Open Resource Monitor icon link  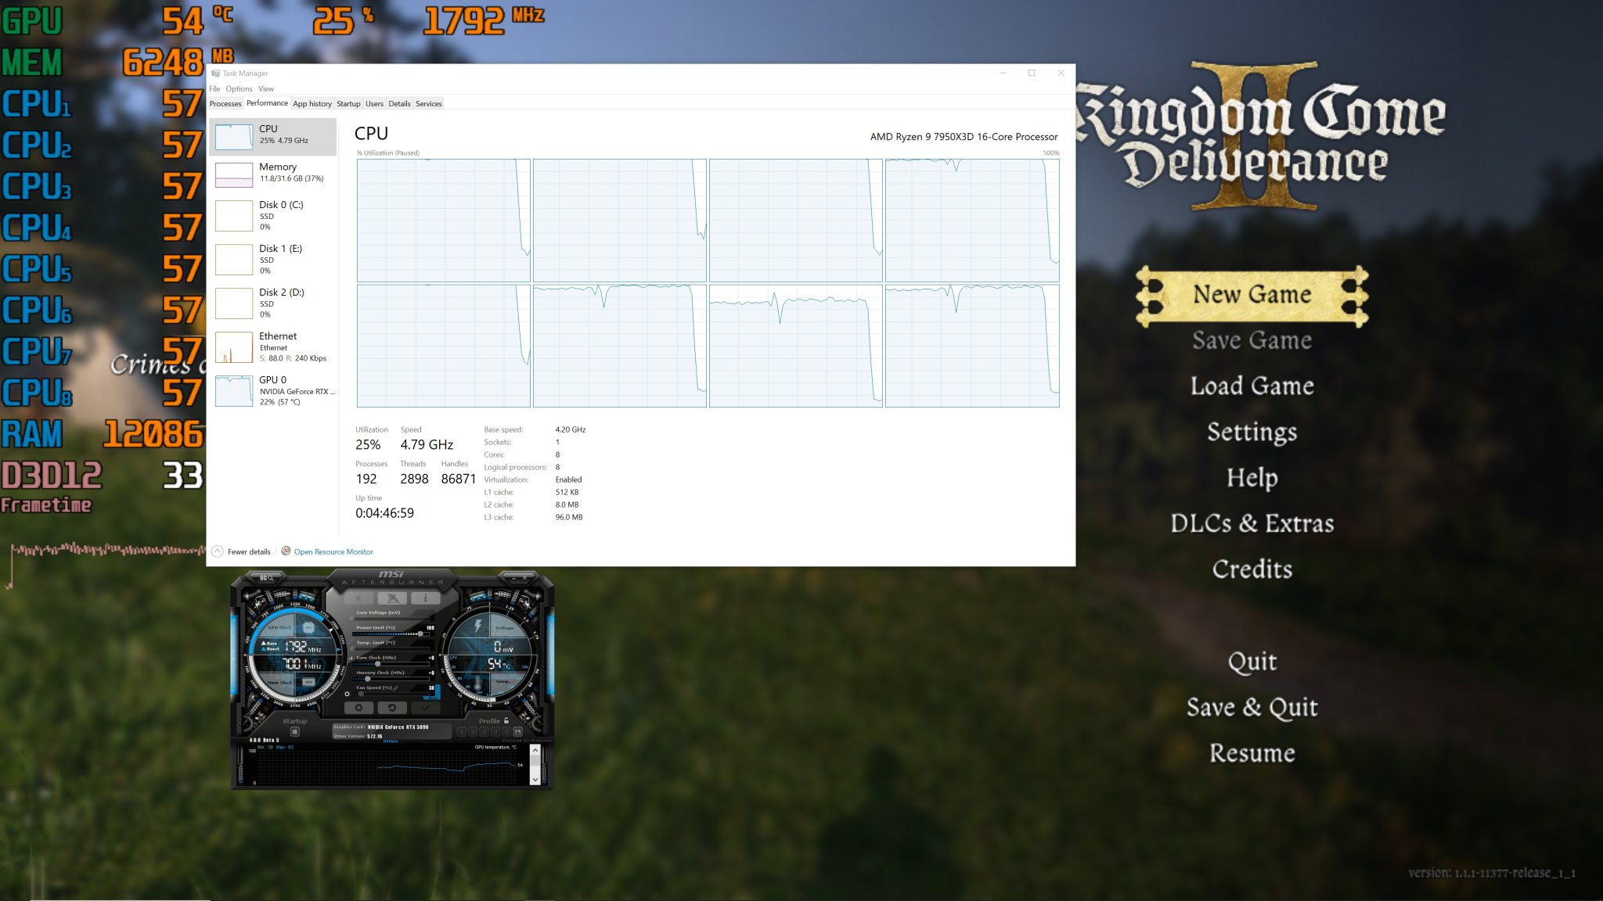pyautogui.click(x=286, y=551)
